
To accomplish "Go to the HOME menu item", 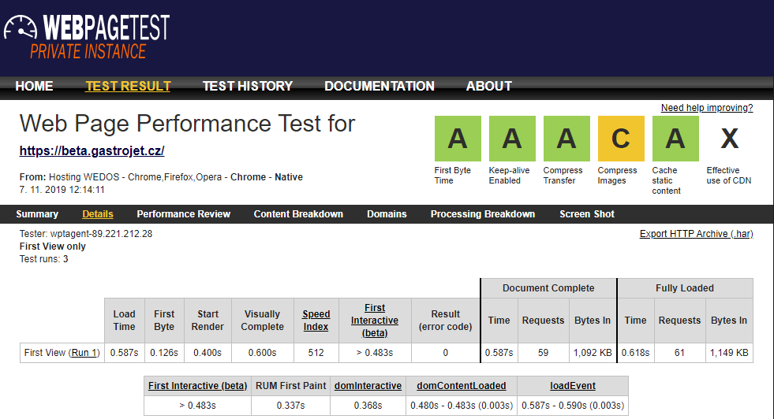I will pyautogui.click(x=34, y=87).
